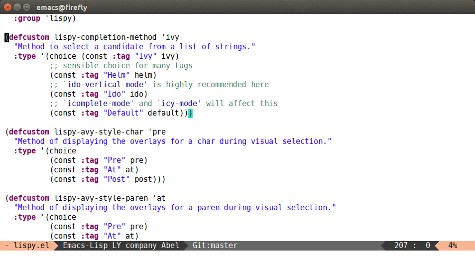Minimize the emacs@firefly window
The height and width of the screenshot is (260, 475).
click(17, 7)
